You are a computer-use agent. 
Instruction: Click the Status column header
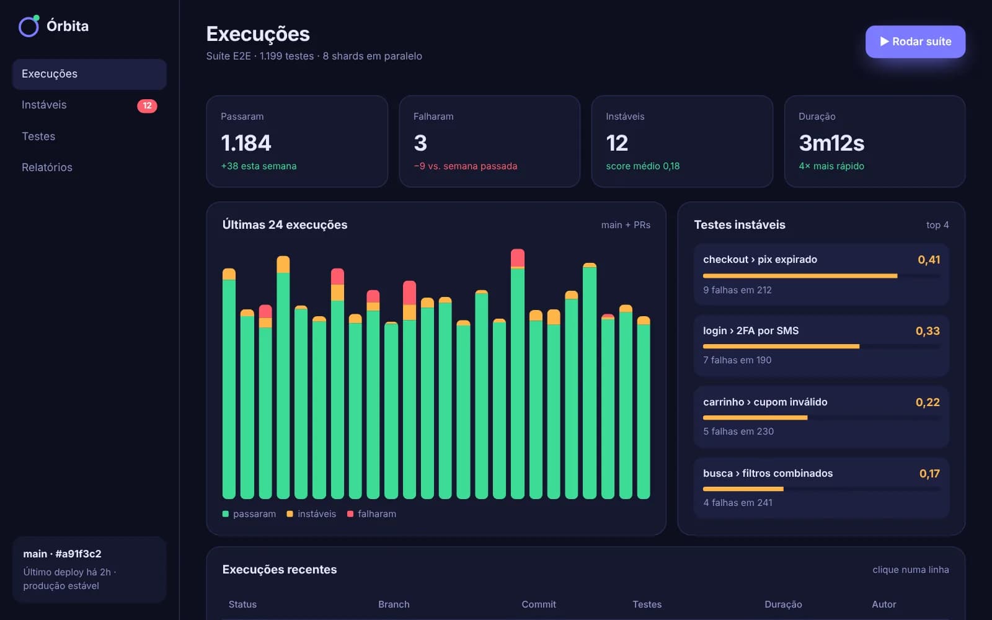point(242,604)
